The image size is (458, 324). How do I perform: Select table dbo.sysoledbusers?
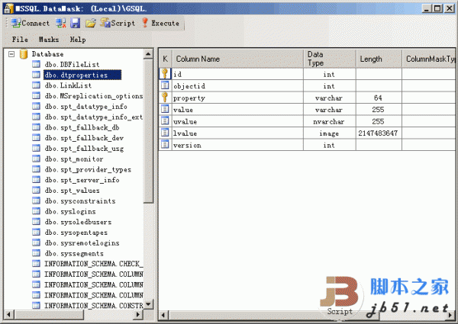point(78,222)
